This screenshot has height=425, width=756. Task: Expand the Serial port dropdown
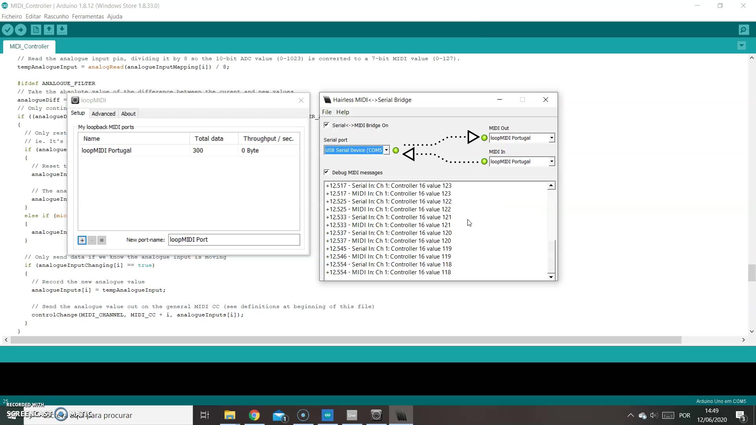[x=386, y=150]
